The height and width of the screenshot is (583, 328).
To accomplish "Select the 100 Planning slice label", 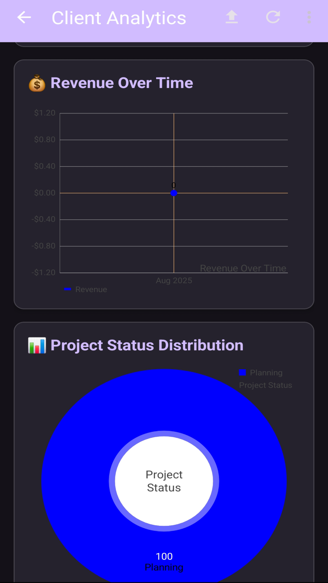I will tap(164, 562).
